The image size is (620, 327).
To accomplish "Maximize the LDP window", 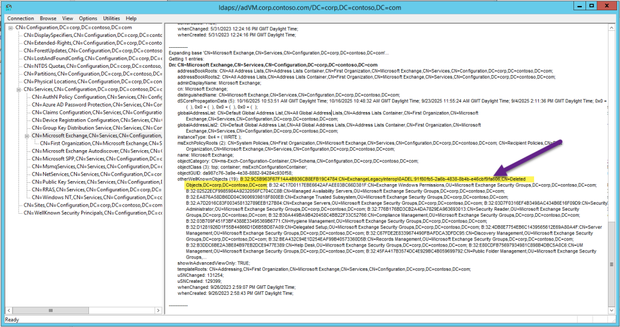I will pyautogui.click(x=584, y=6).
